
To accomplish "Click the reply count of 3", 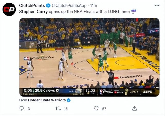I will click(x=29, y=109).
